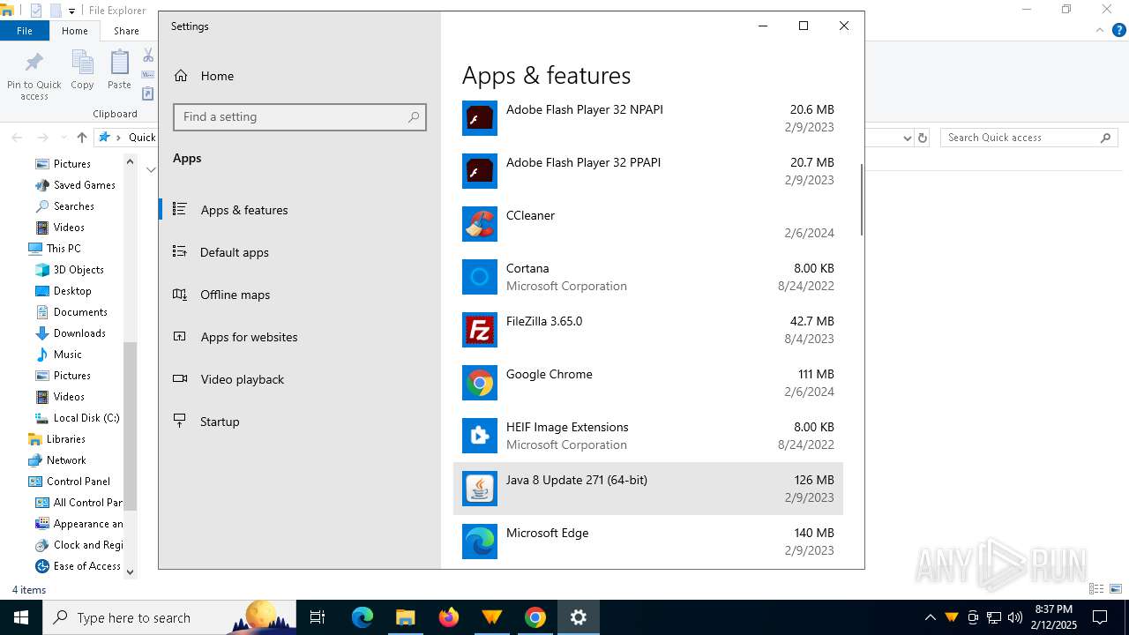The width and height of the screenshot is (1129, 635).
Task: Click the Microsoft Edge icon in apps list
Action: (480, 542)
